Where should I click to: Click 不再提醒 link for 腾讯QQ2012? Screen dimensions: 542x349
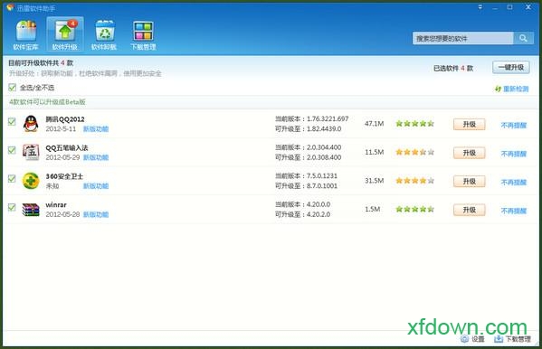pos(514,125)
